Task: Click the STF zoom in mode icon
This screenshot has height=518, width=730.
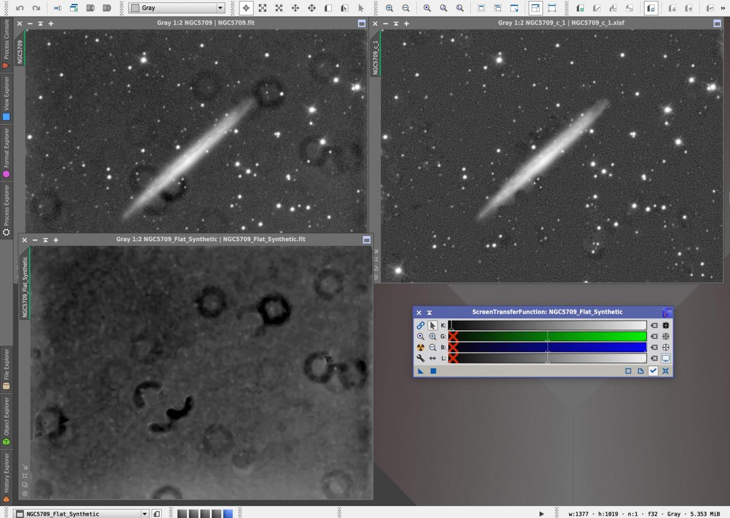Action: pos(432,337)
